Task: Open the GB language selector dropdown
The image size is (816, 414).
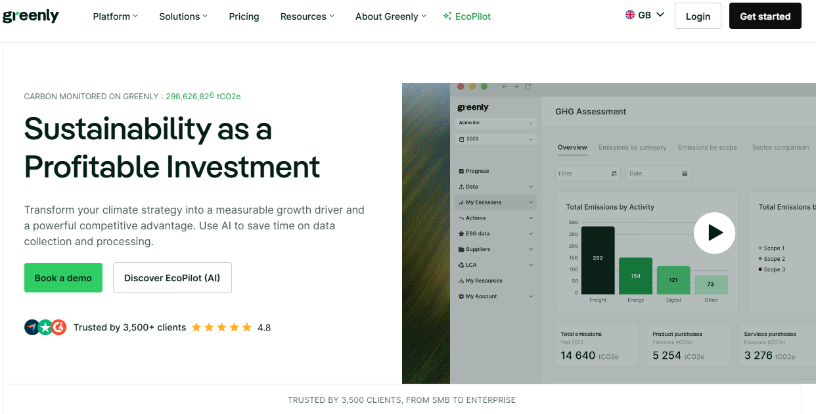Action: [x=645, y=15]
